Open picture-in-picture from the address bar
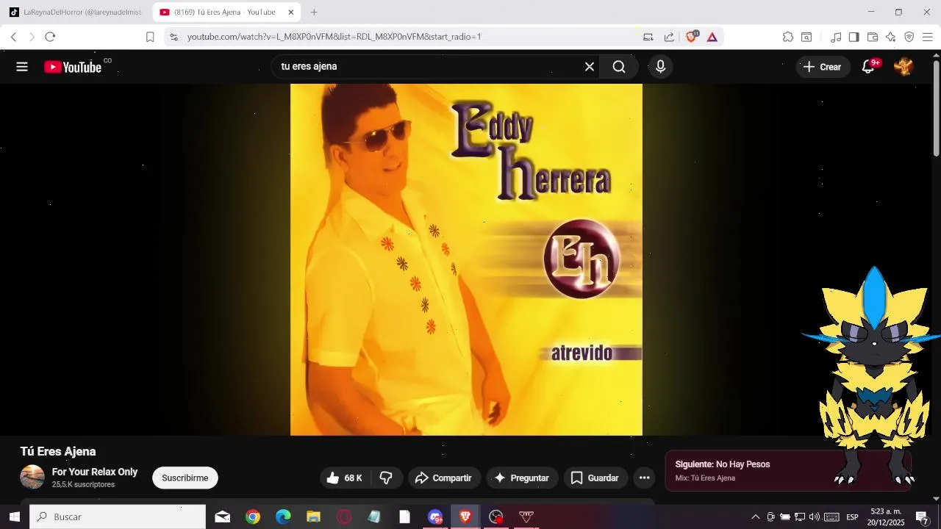Image resolution: width=941 pixels, height=529 pixels. coord(648,37)
